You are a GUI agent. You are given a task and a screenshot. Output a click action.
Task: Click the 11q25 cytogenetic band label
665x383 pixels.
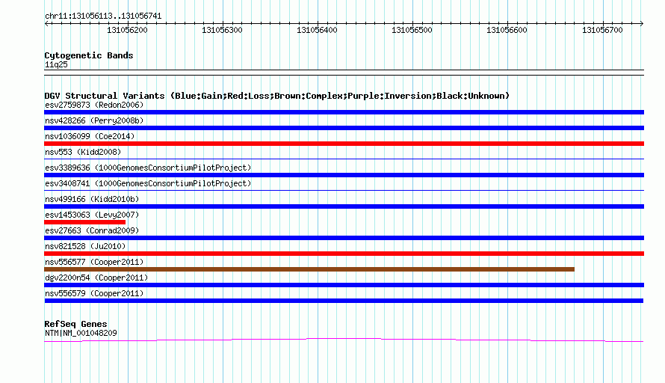[56, 64]
